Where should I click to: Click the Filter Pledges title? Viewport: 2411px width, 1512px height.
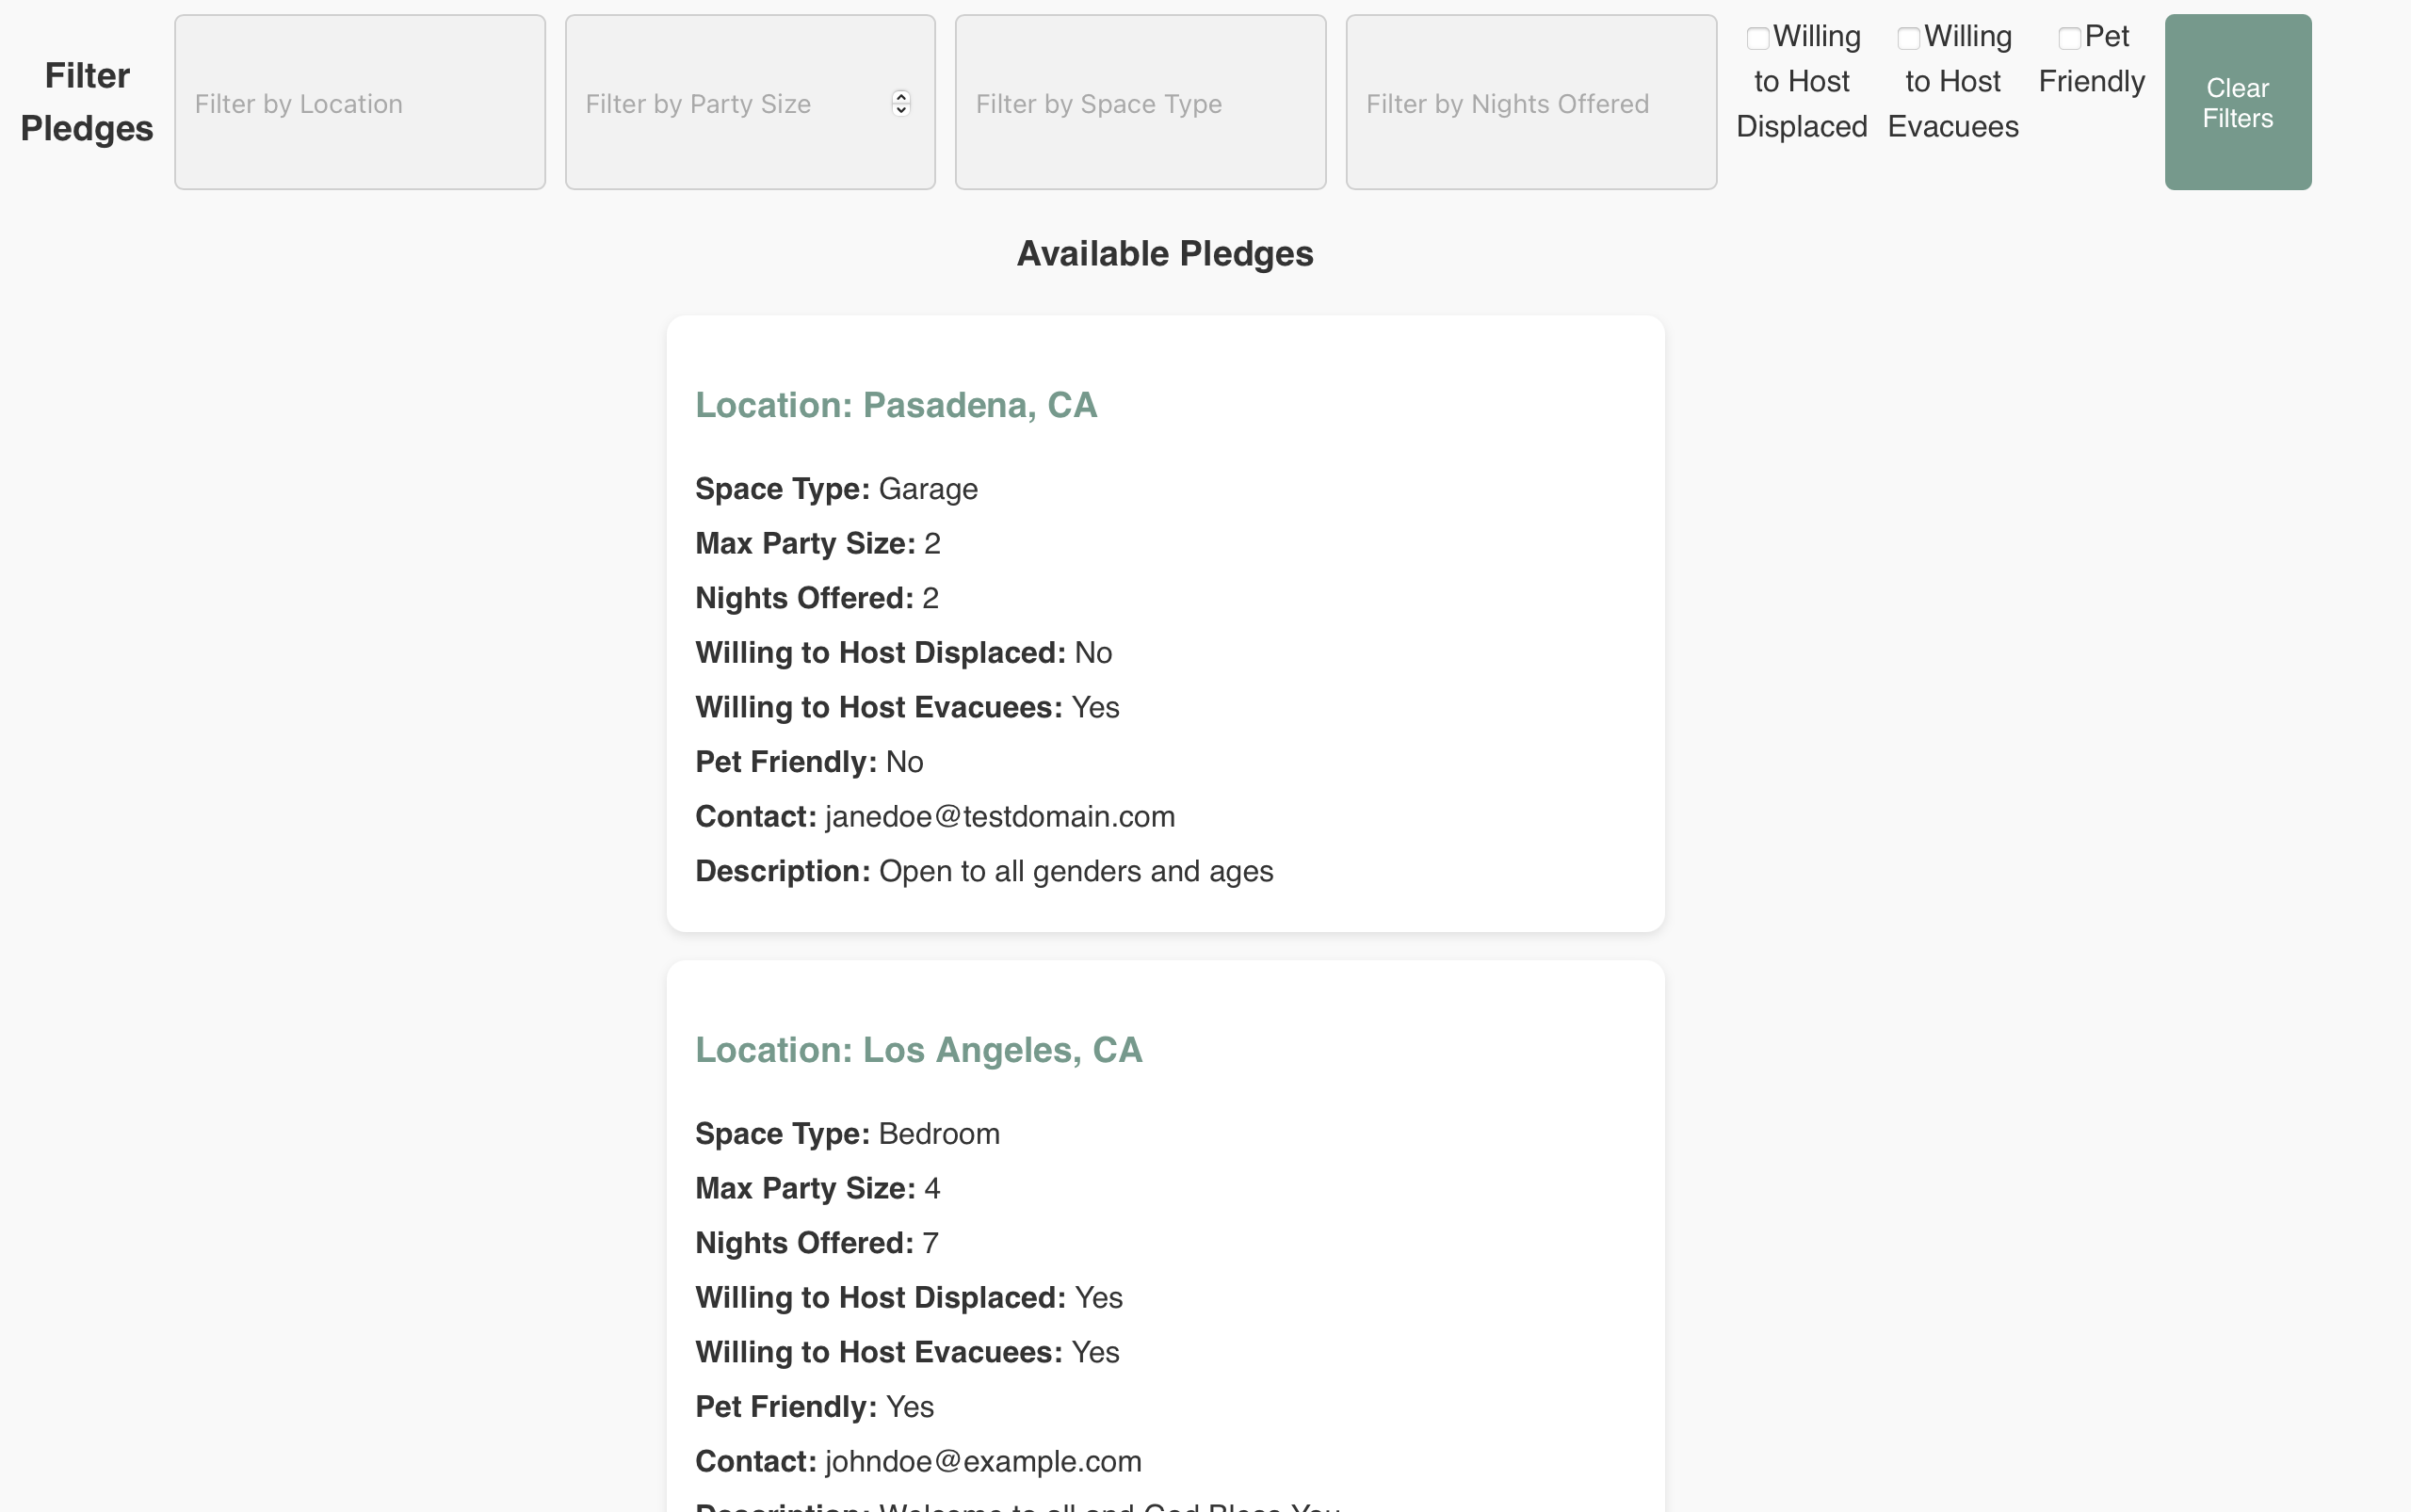87,102
